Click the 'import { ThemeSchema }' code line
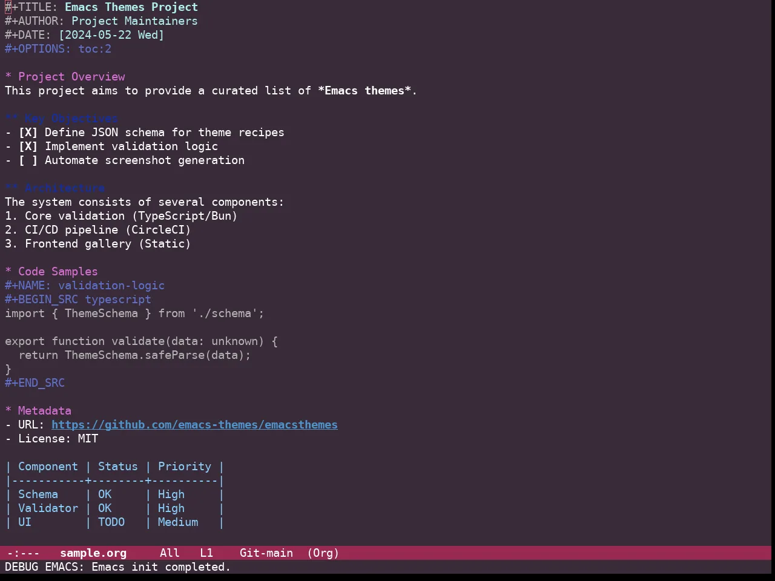 tap(134, 313)
